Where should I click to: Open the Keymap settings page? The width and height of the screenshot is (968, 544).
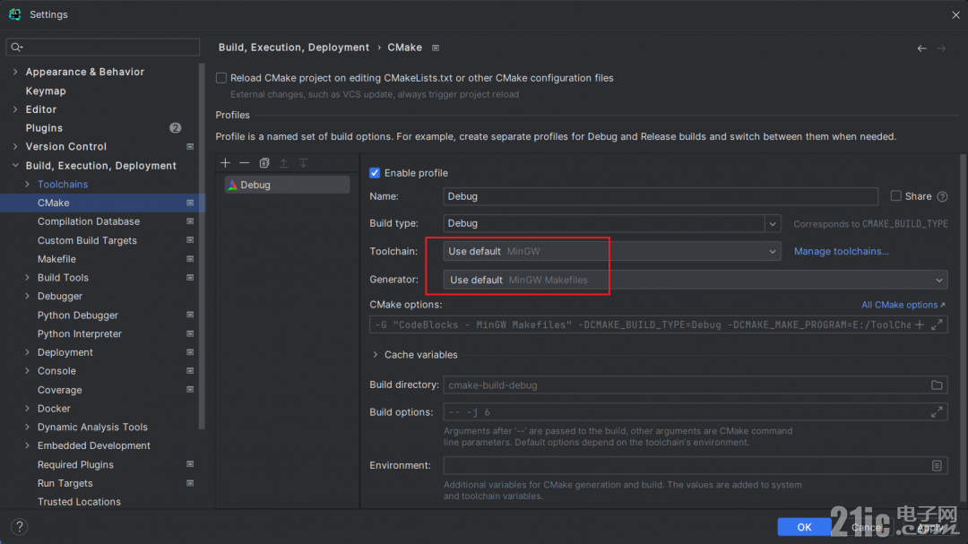click(x=46, y=91)
